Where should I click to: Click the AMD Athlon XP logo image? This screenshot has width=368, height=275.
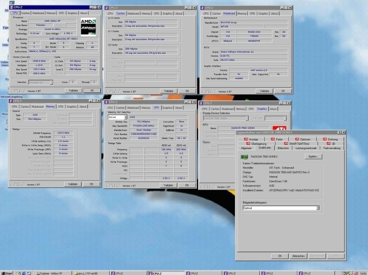tap(88, 27)
